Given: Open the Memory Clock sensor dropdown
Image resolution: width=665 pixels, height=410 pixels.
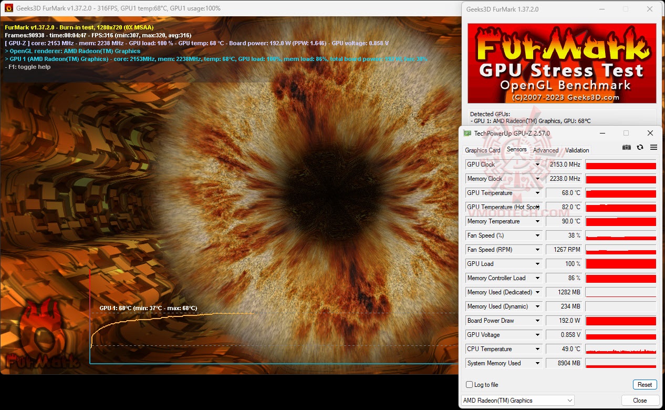Looking at the screenshot, I should 537,179.
